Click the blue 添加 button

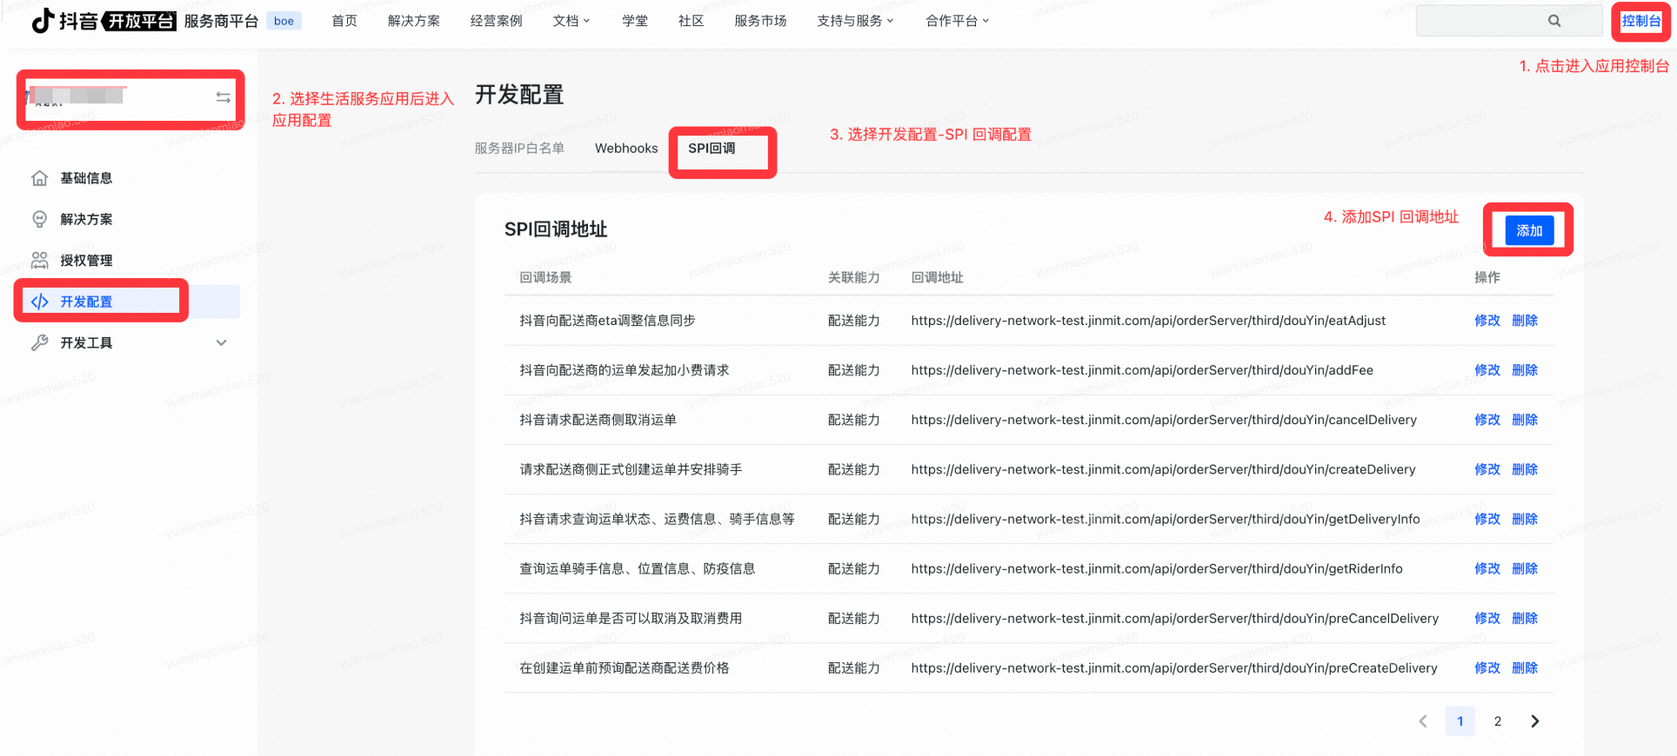(x=1528, y=230)
